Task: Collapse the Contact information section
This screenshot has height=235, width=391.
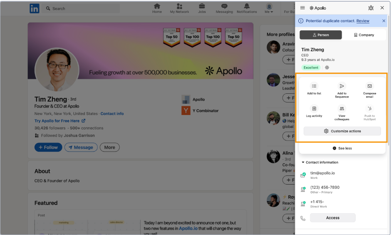Action: tap(320, 162)
